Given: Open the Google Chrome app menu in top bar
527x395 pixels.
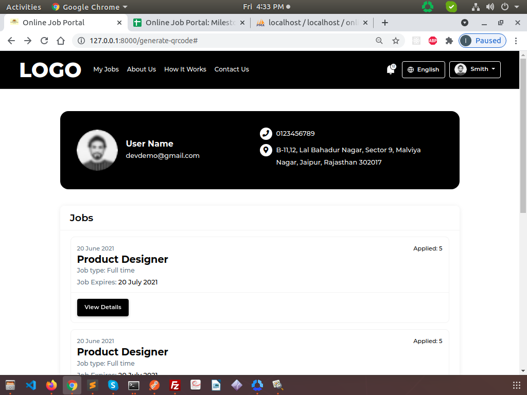Looking at the screenshot, I should (90, 7).
